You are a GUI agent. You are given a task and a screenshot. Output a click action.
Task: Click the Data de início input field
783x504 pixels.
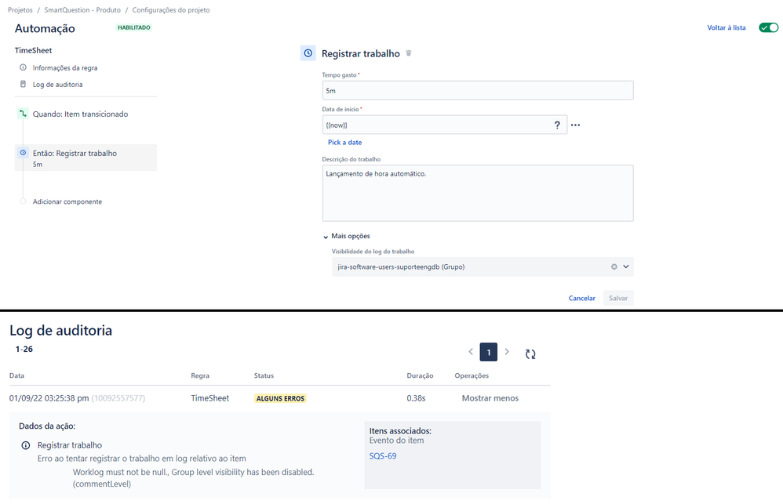point(444,125)
